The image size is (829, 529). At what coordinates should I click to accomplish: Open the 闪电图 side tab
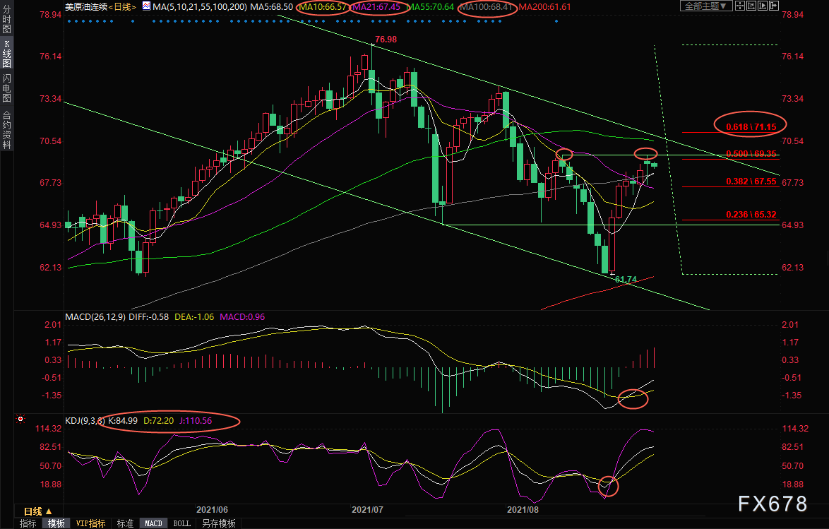(x=6, y=88)
